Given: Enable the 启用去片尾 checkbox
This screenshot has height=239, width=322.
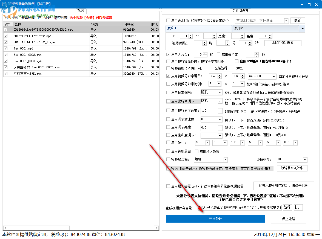Looking at the screenshot, I should (x=218, y=54).
